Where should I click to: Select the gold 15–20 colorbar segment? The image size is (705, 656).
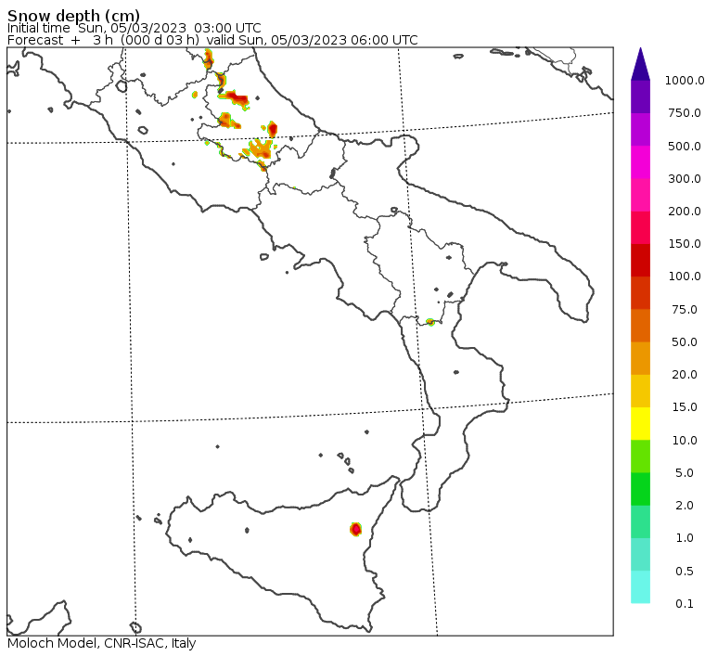640,391
